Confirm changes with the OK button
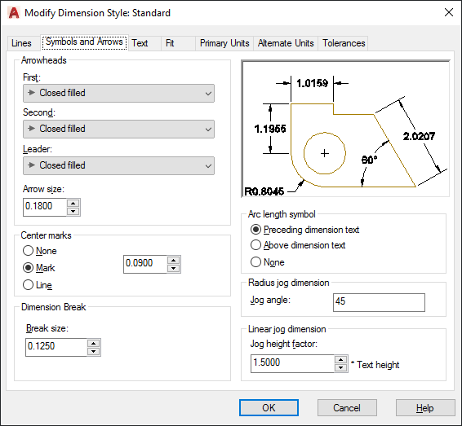The image size is (462, 426). 269,408
